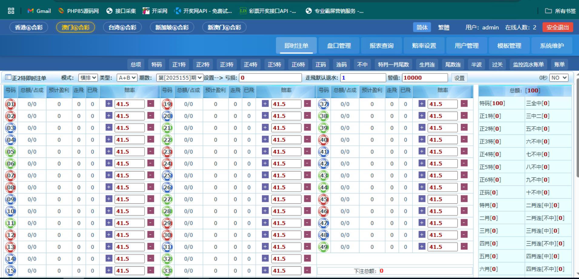Open the Gmail bookmark
This screenshot has width=579, height=279.
(39, 11)
